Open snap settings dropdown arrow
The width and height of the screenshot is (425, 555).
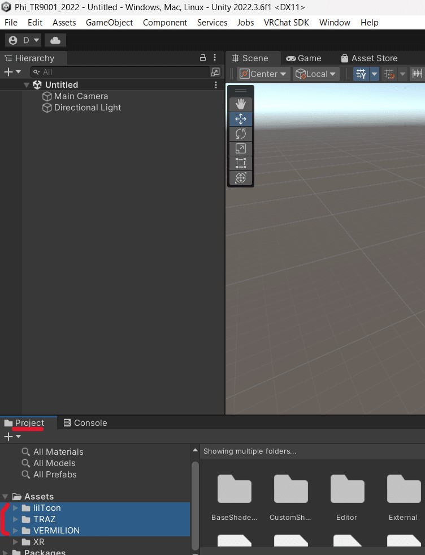402,74
